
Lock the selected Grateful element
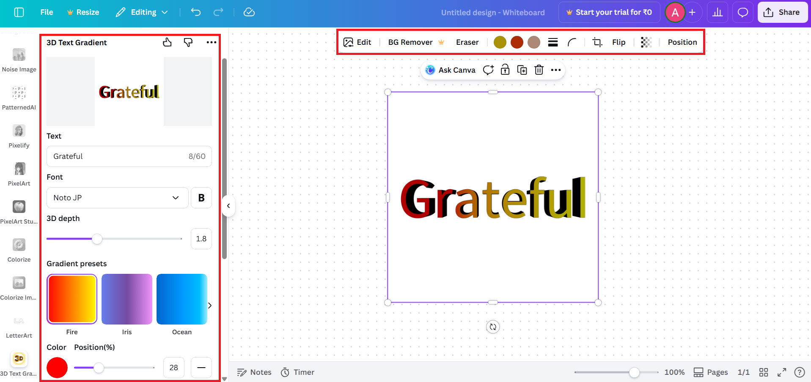tap(505, 70)
